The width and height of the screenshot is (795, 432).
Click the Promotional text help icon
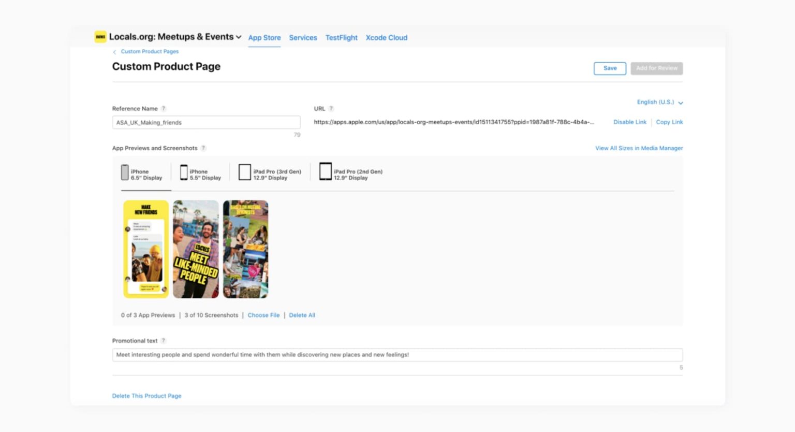pyautogui.click(x=164, y=340)
